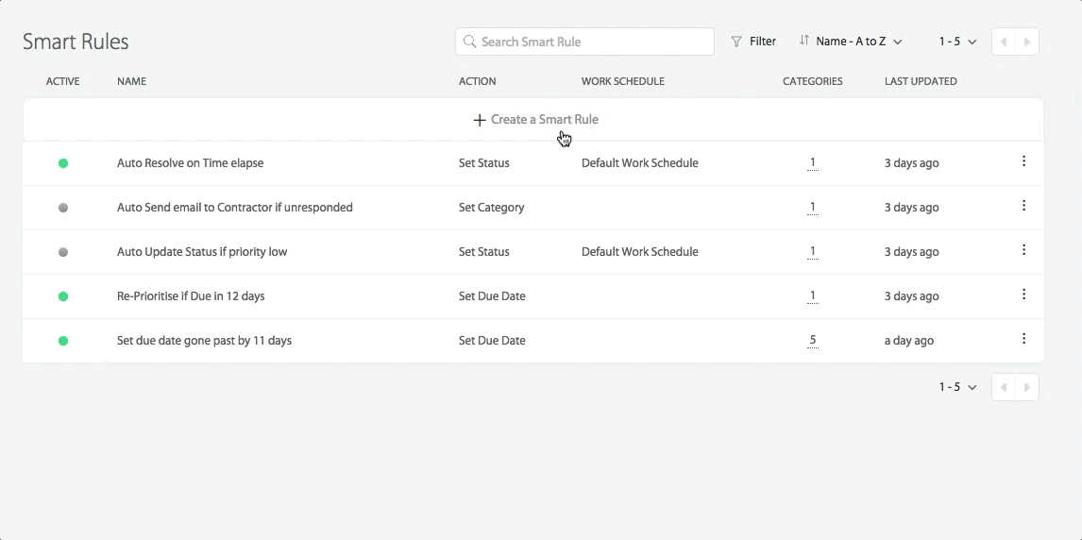Open rule Set due date gone past by 11 days
The height and width of the screenshot is (540, 1082).
(204, 341)
